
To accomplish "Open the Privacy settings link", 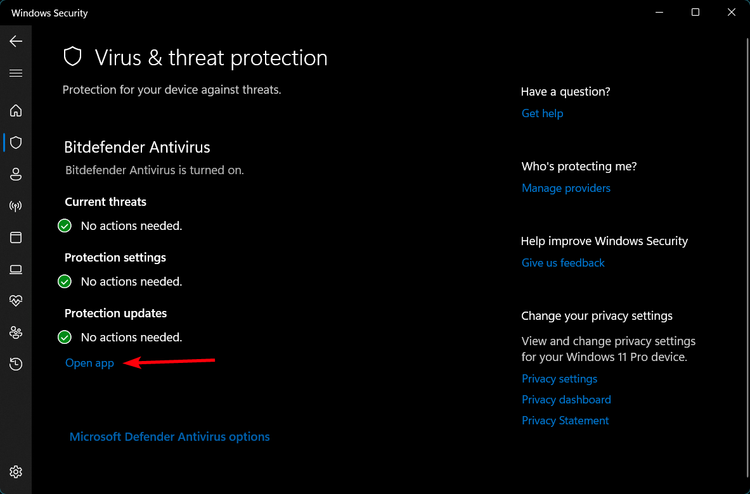I will (559, 379).
